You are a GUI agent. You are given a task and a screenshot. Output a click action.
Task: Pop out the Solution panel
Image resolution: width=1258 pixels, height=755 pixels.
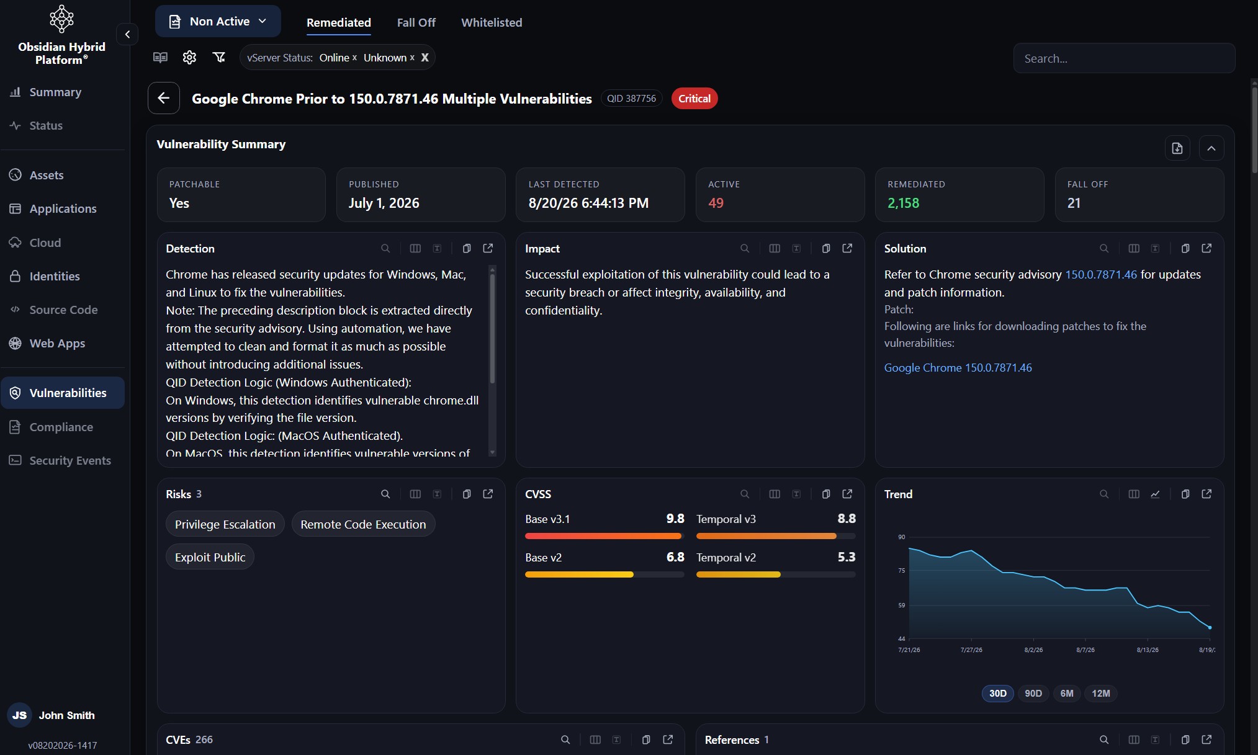click(x=1207, y=248)
